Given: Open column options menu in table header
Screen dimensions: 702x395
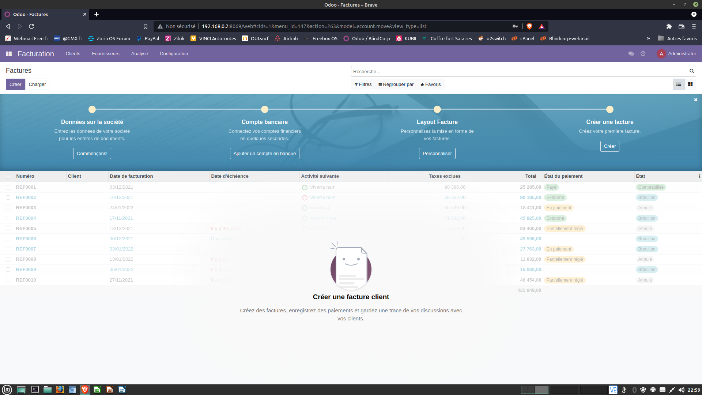Looking at the screenshot, I should click(x=699, y=176).
